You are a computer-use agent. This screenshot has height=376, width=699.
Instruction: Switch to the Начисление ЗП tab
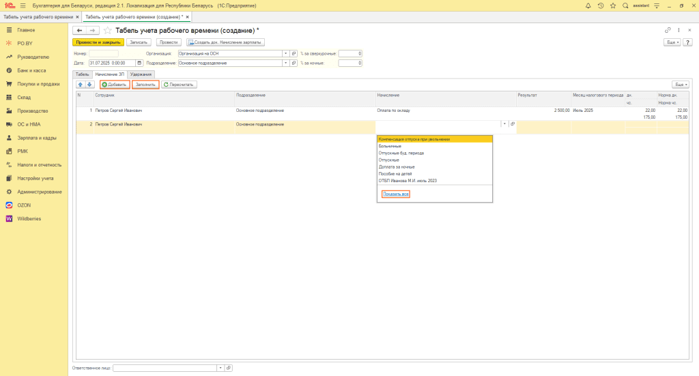click(110, 74)
